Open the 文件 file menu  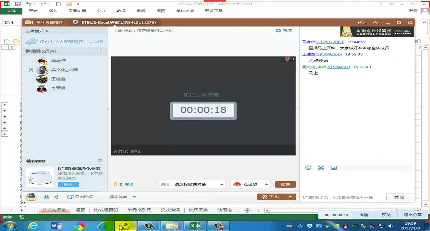coord(11,11)
